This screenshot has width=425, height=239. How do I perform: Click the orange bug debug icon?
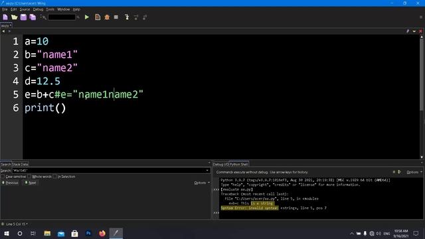[107, 17]
